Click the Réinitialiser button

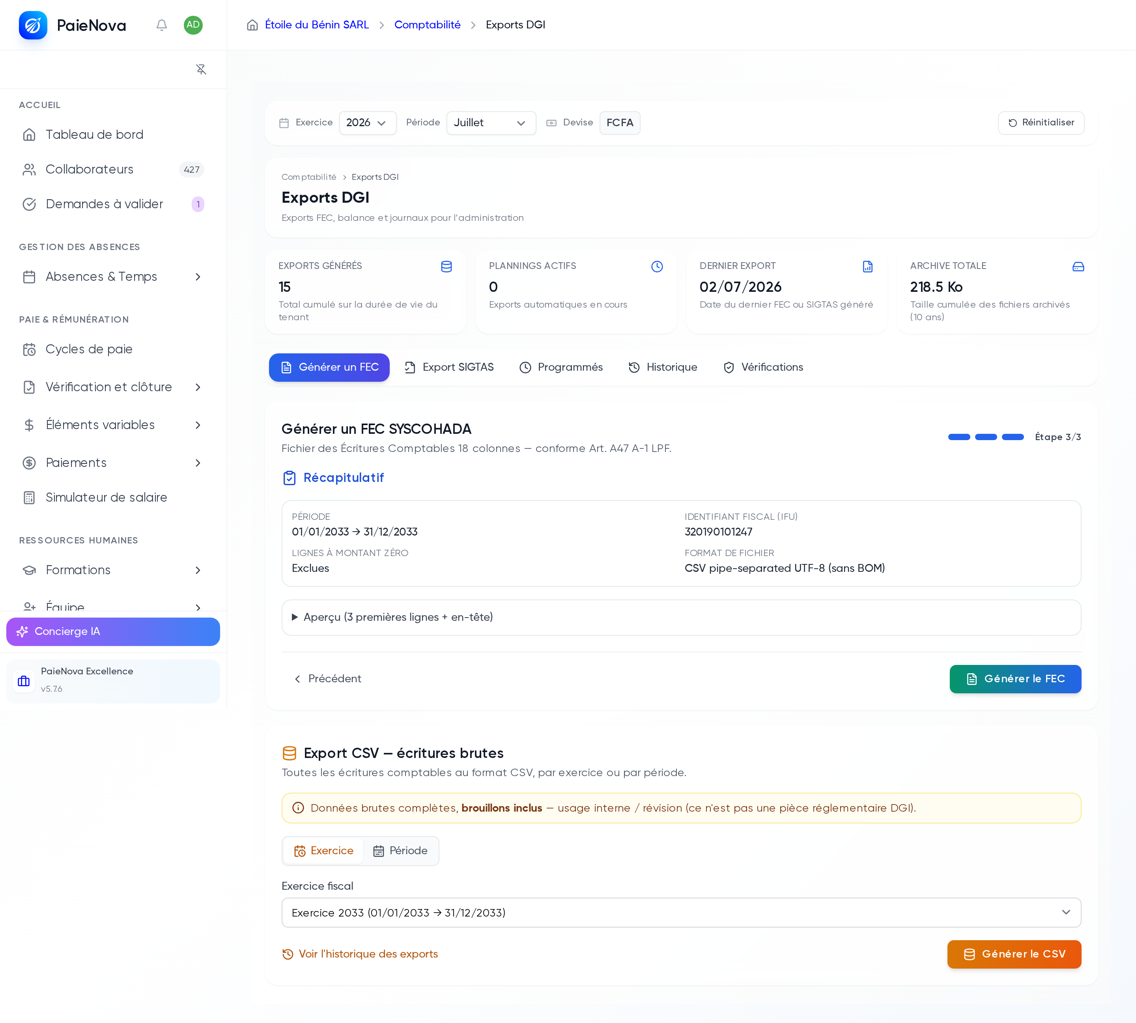tap(1041, 123)
